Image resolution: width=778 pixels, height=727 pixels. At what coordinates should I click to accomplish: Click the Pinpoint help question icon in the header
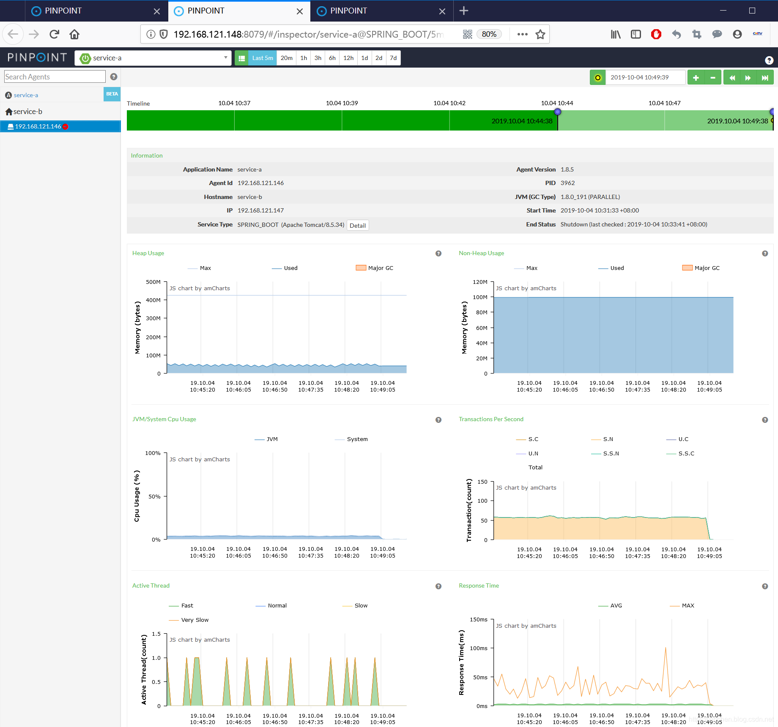click(769, 60)
